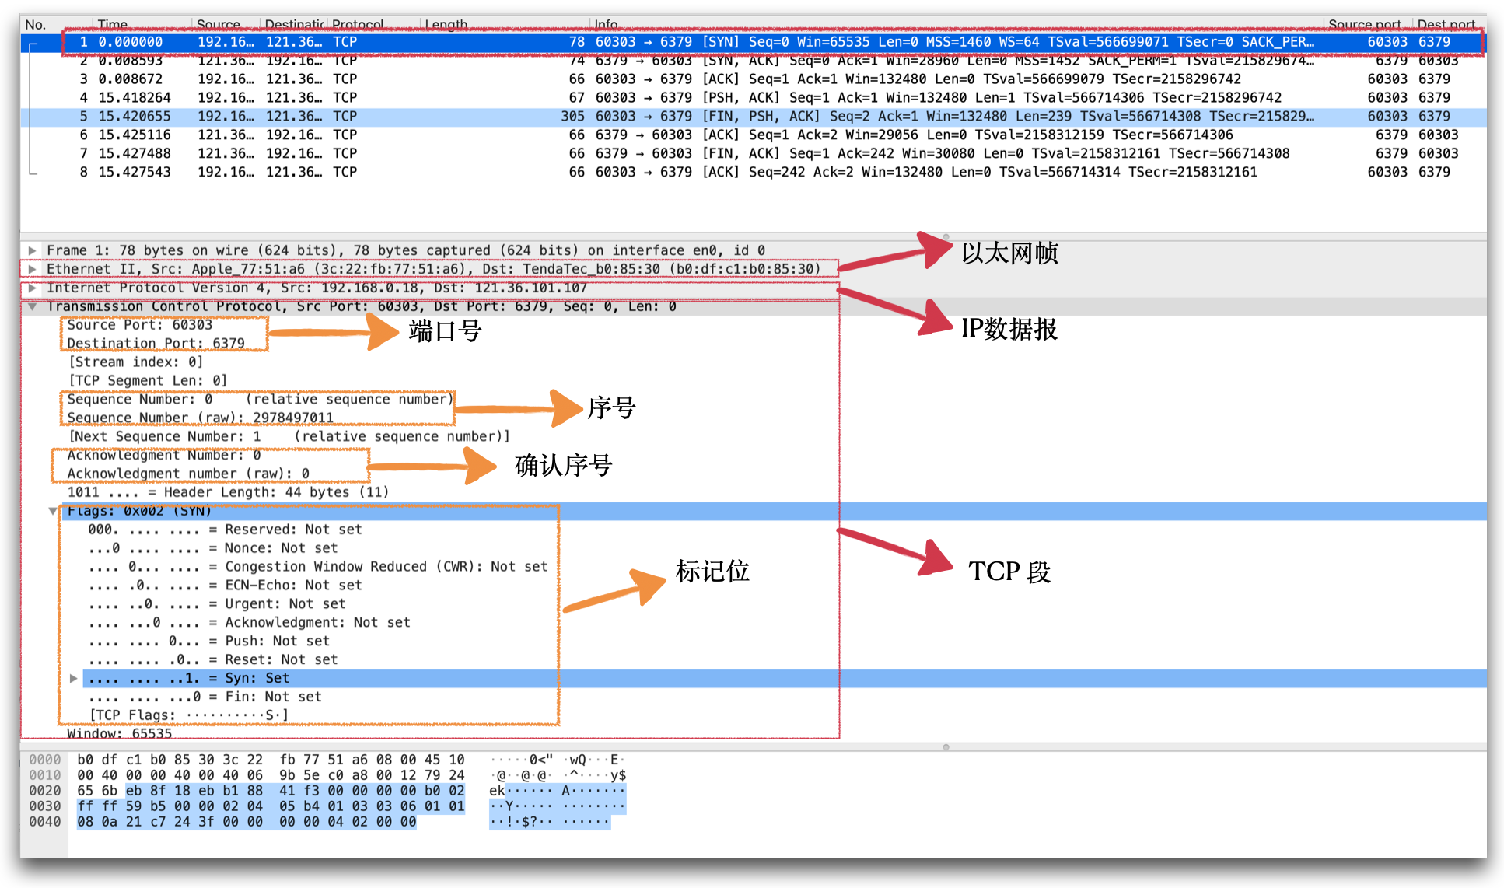Image resolution: width=1504 pixels, height=888 pixels.
Task: Select the Nonce: Not set flag
Action: pos(213,549)
